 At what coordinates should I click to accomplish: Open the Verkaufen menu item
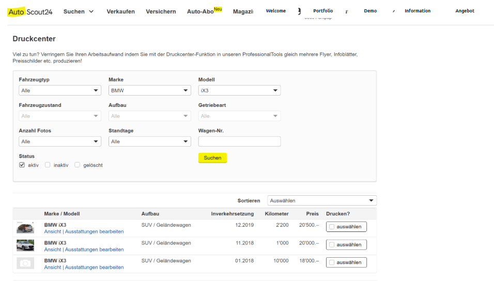click(121, 12)
